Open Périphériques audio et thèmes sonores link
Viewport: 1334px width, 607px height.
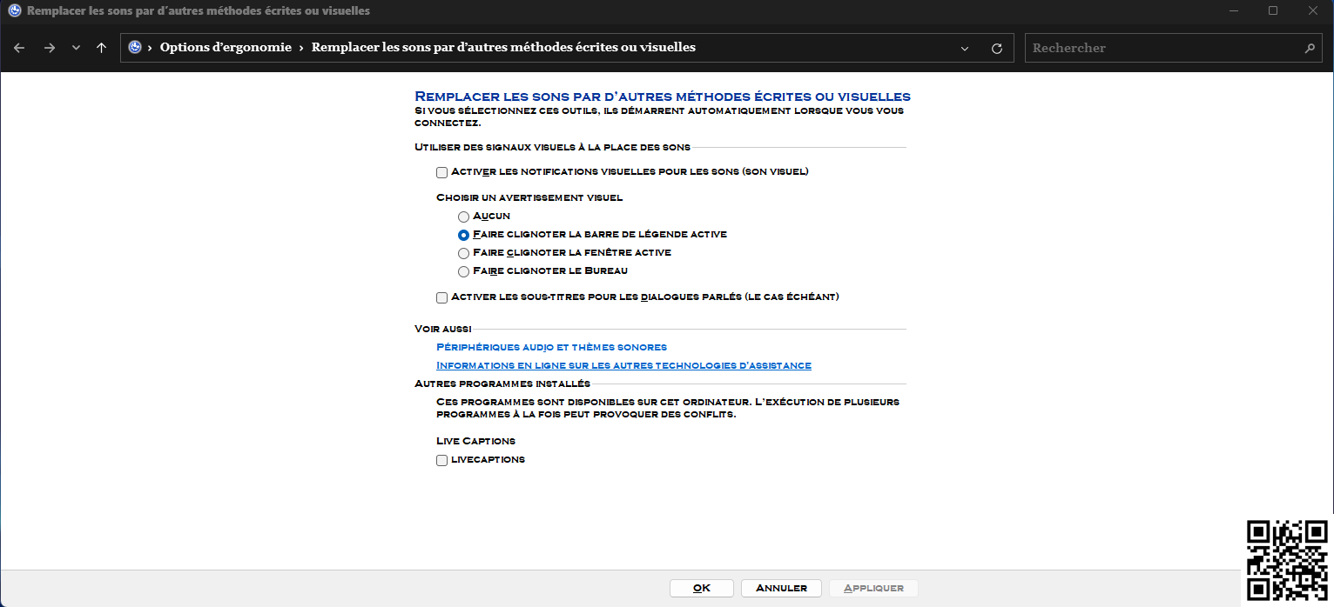(551, 347)
